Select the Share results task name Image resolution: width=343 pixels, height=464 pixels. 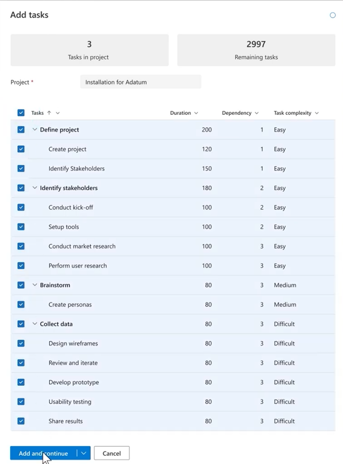(x=66, y=421)
